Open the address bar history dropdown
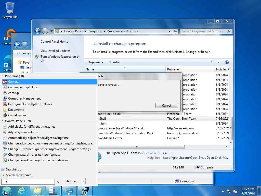This screenshot has height=196, width=261. [x=169, y=31]
